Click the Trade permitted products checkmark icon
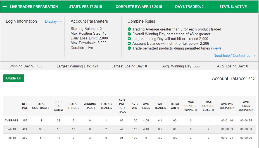The height and width of the screenshot is (148, 259). pyautogui.click(x=129, y=48)
